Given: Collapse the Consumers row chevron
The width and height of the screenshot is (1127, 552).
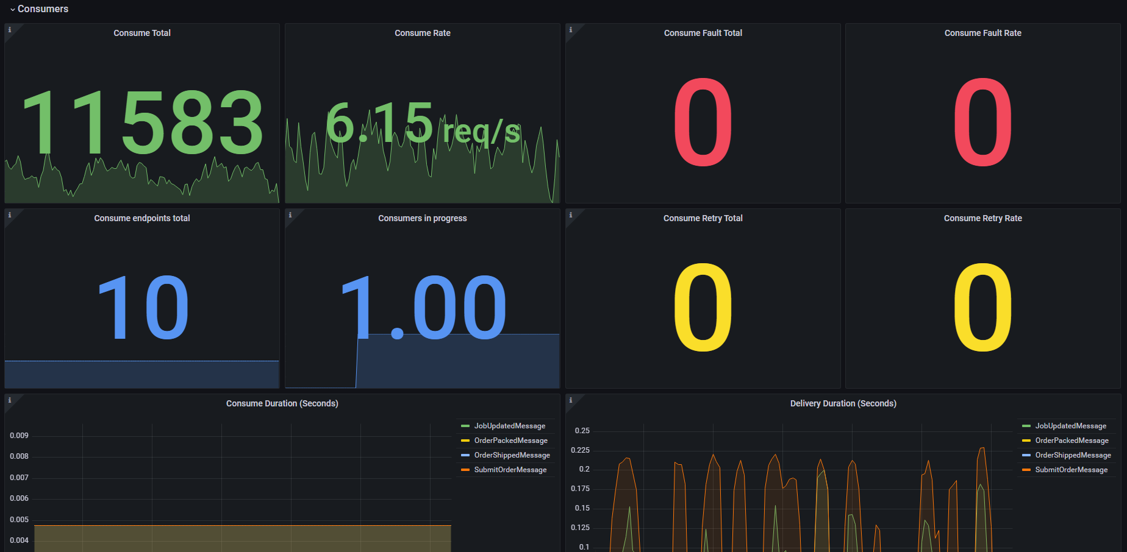Looking at the screenshot, I should point(12,9).
